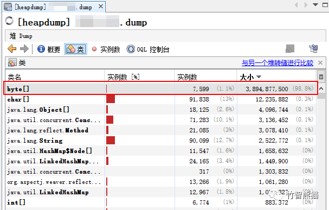Close the 类 panel with its X
Viewport: 329px width, 210px height.
(x=320, y=62)
